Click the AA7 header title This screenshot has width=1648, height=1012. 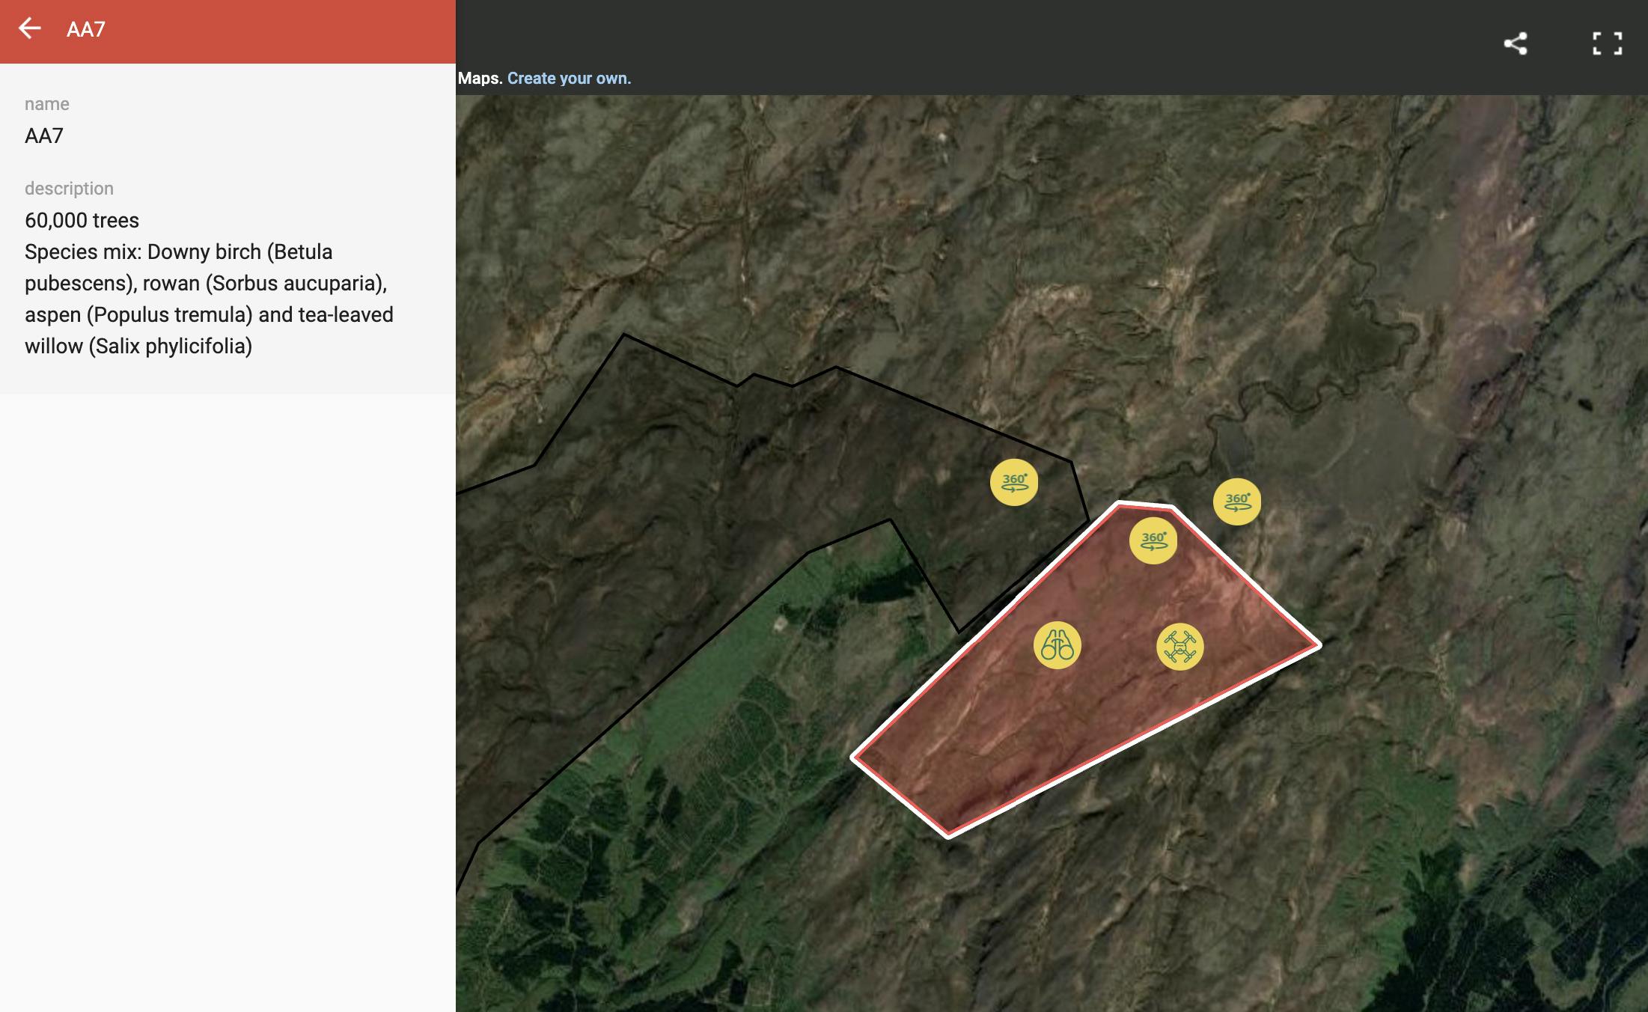tap(86, 29)
